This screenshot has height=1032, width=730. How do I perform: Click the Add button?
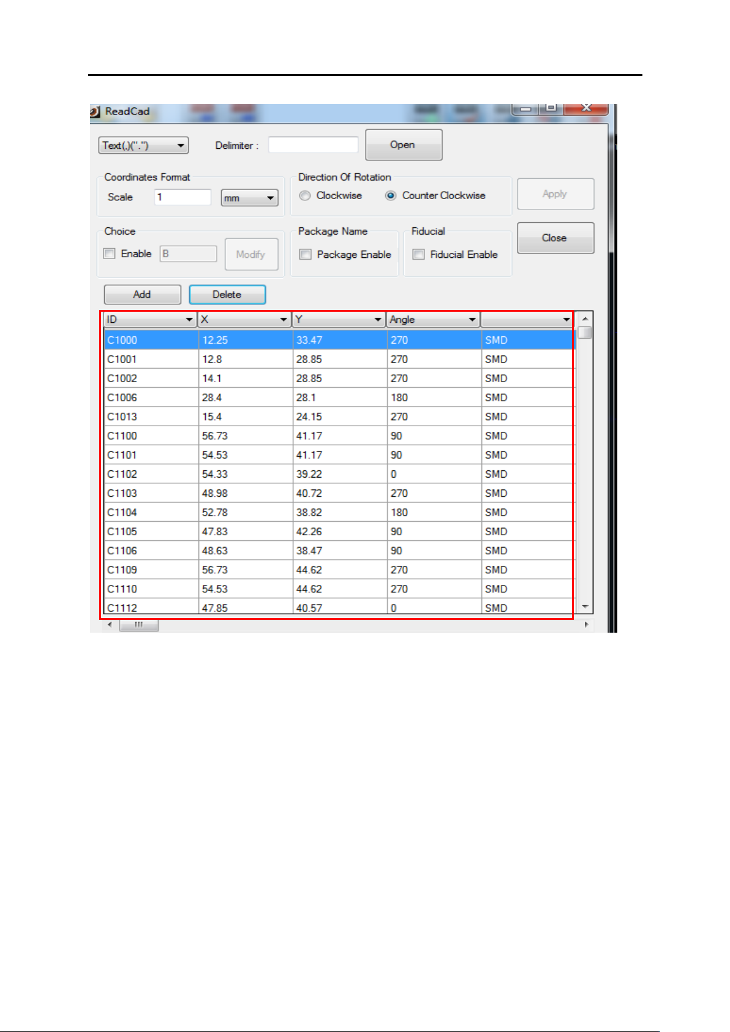[142, 295]
